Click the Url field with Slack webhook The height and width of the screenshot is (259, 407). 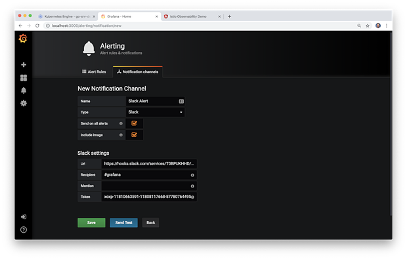click(149, 164)
